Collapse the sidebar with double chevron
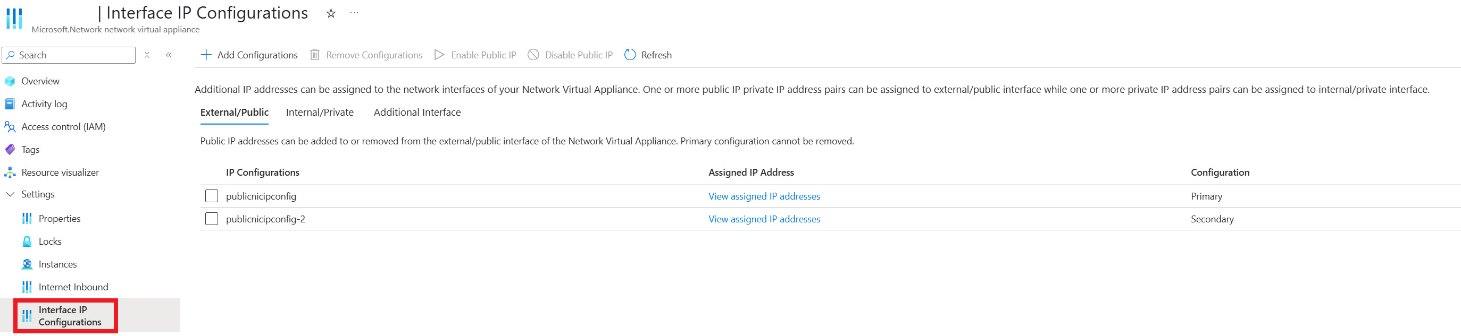This screenshot has width=1461, height=336. 169,55
